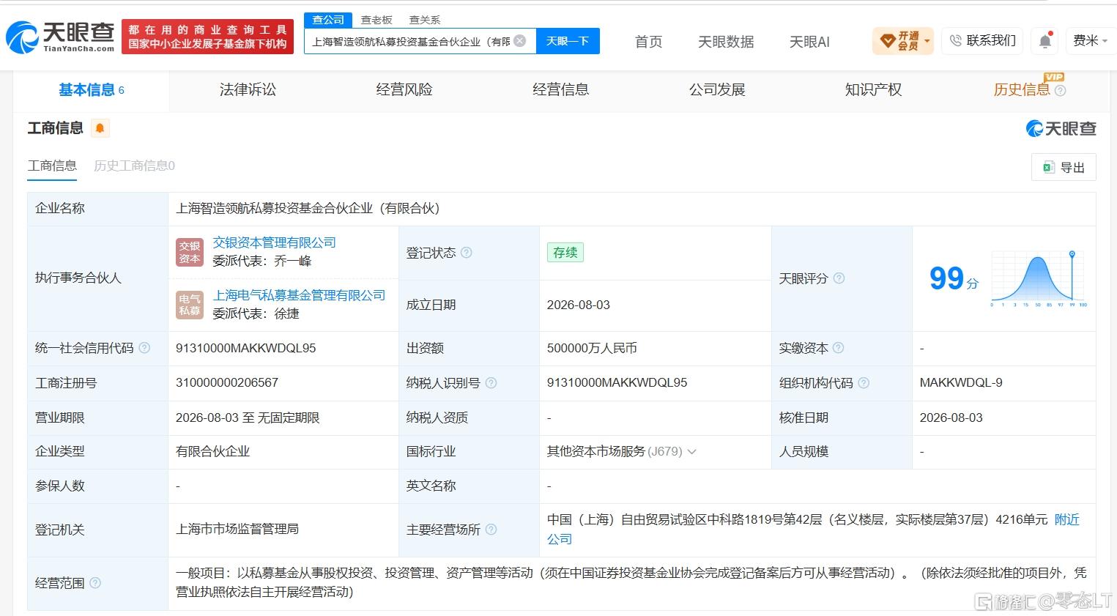Click help icon next to 组织机构代码
Viewport: 1117px width, 616px height.
(864, 383)
